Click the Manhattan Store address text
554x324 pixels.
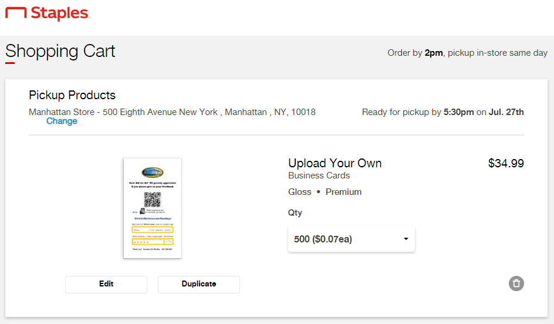click(172, 112)
